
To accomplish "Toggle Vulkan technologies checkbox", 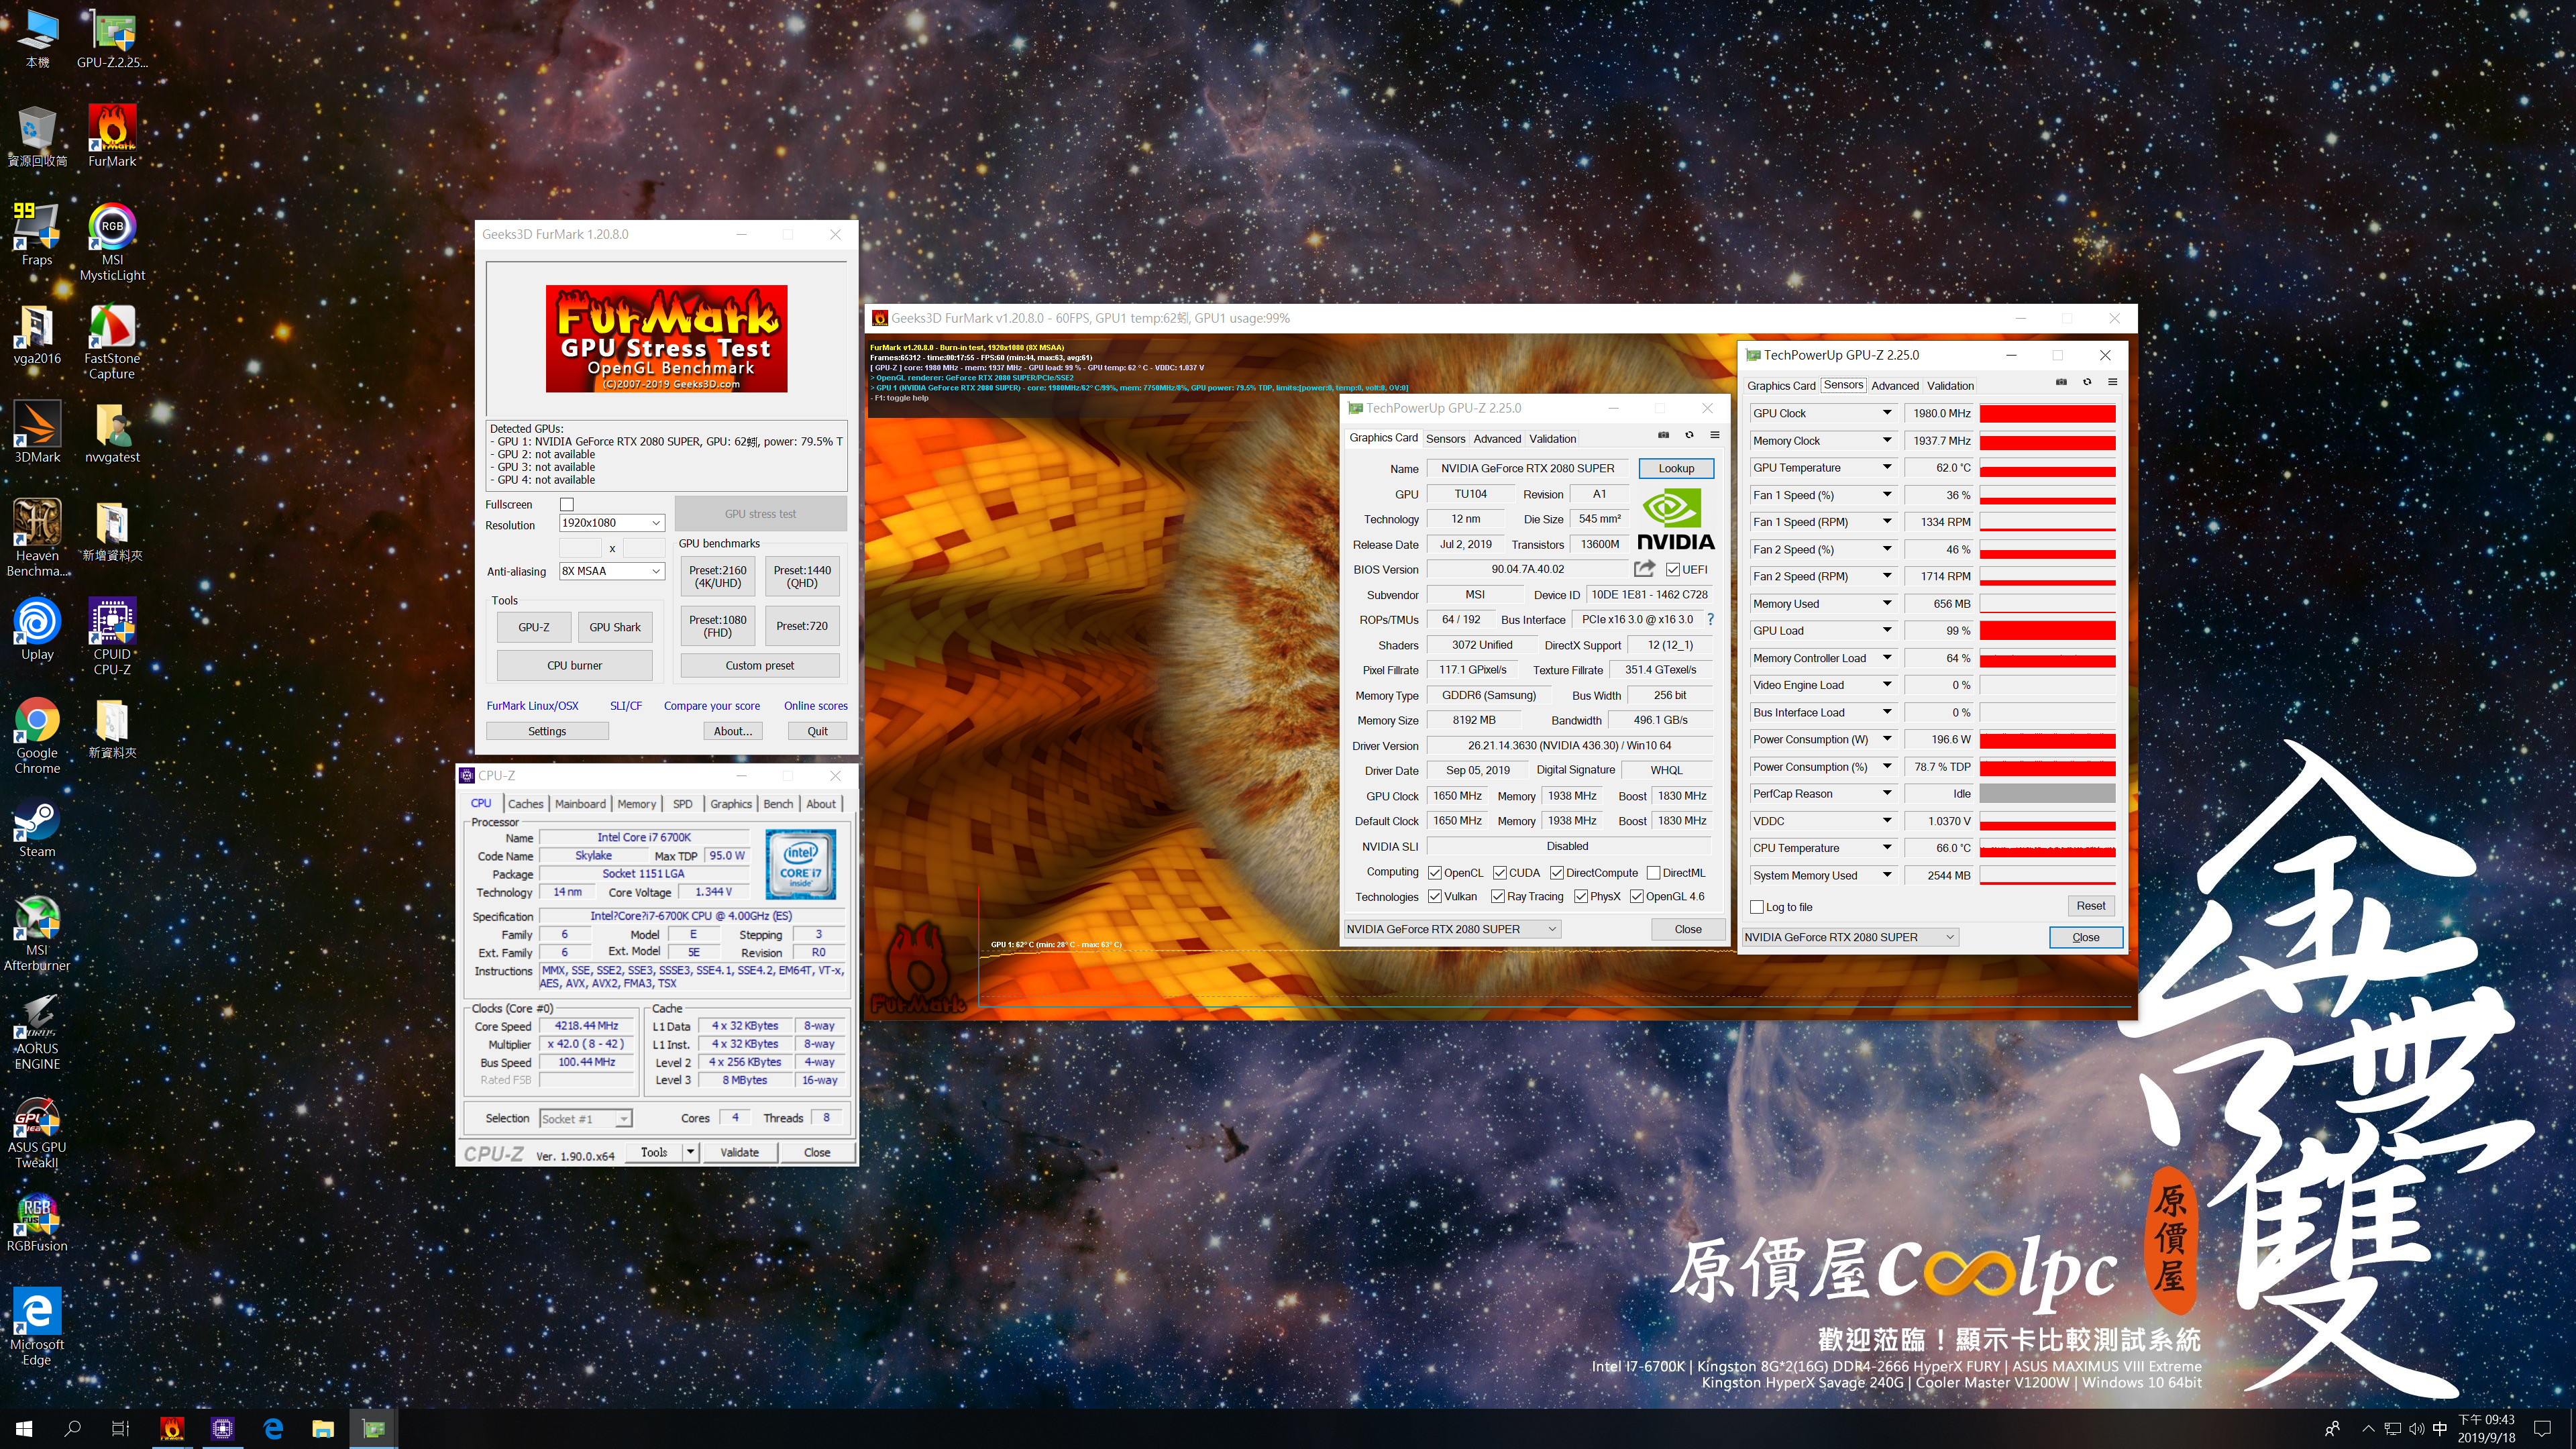I will point(1435,897).
